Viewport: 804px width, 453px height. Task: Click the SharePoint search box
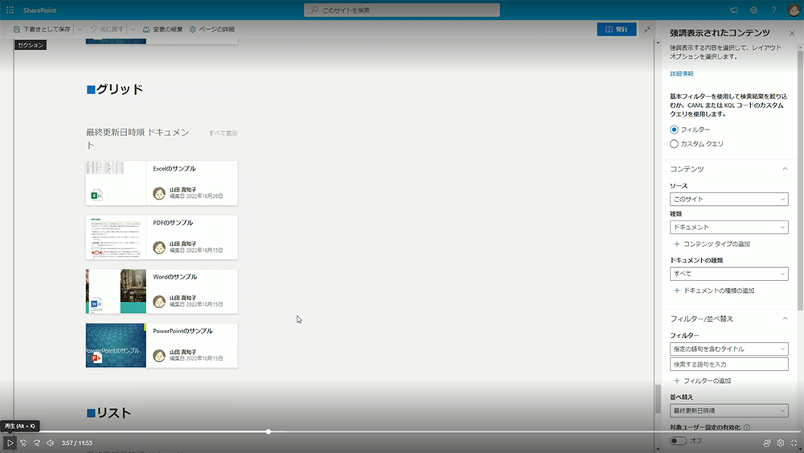(401, 10)
